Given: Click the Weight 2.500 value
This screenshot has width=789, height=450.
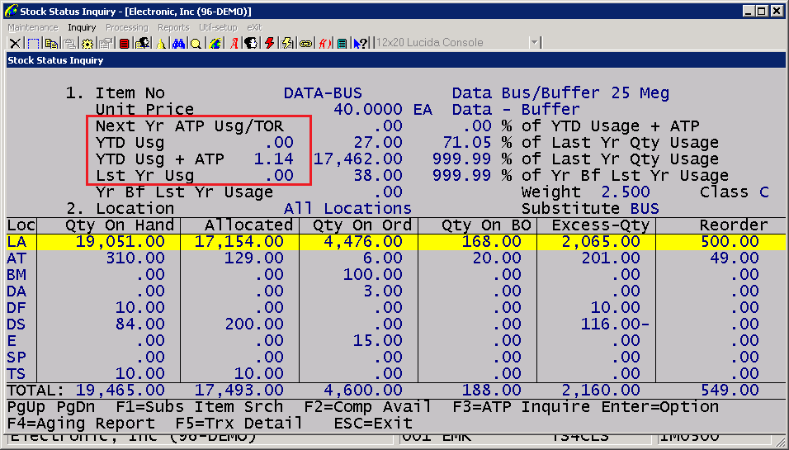Looking at the screenshot, I should click(x=626, y=192).
